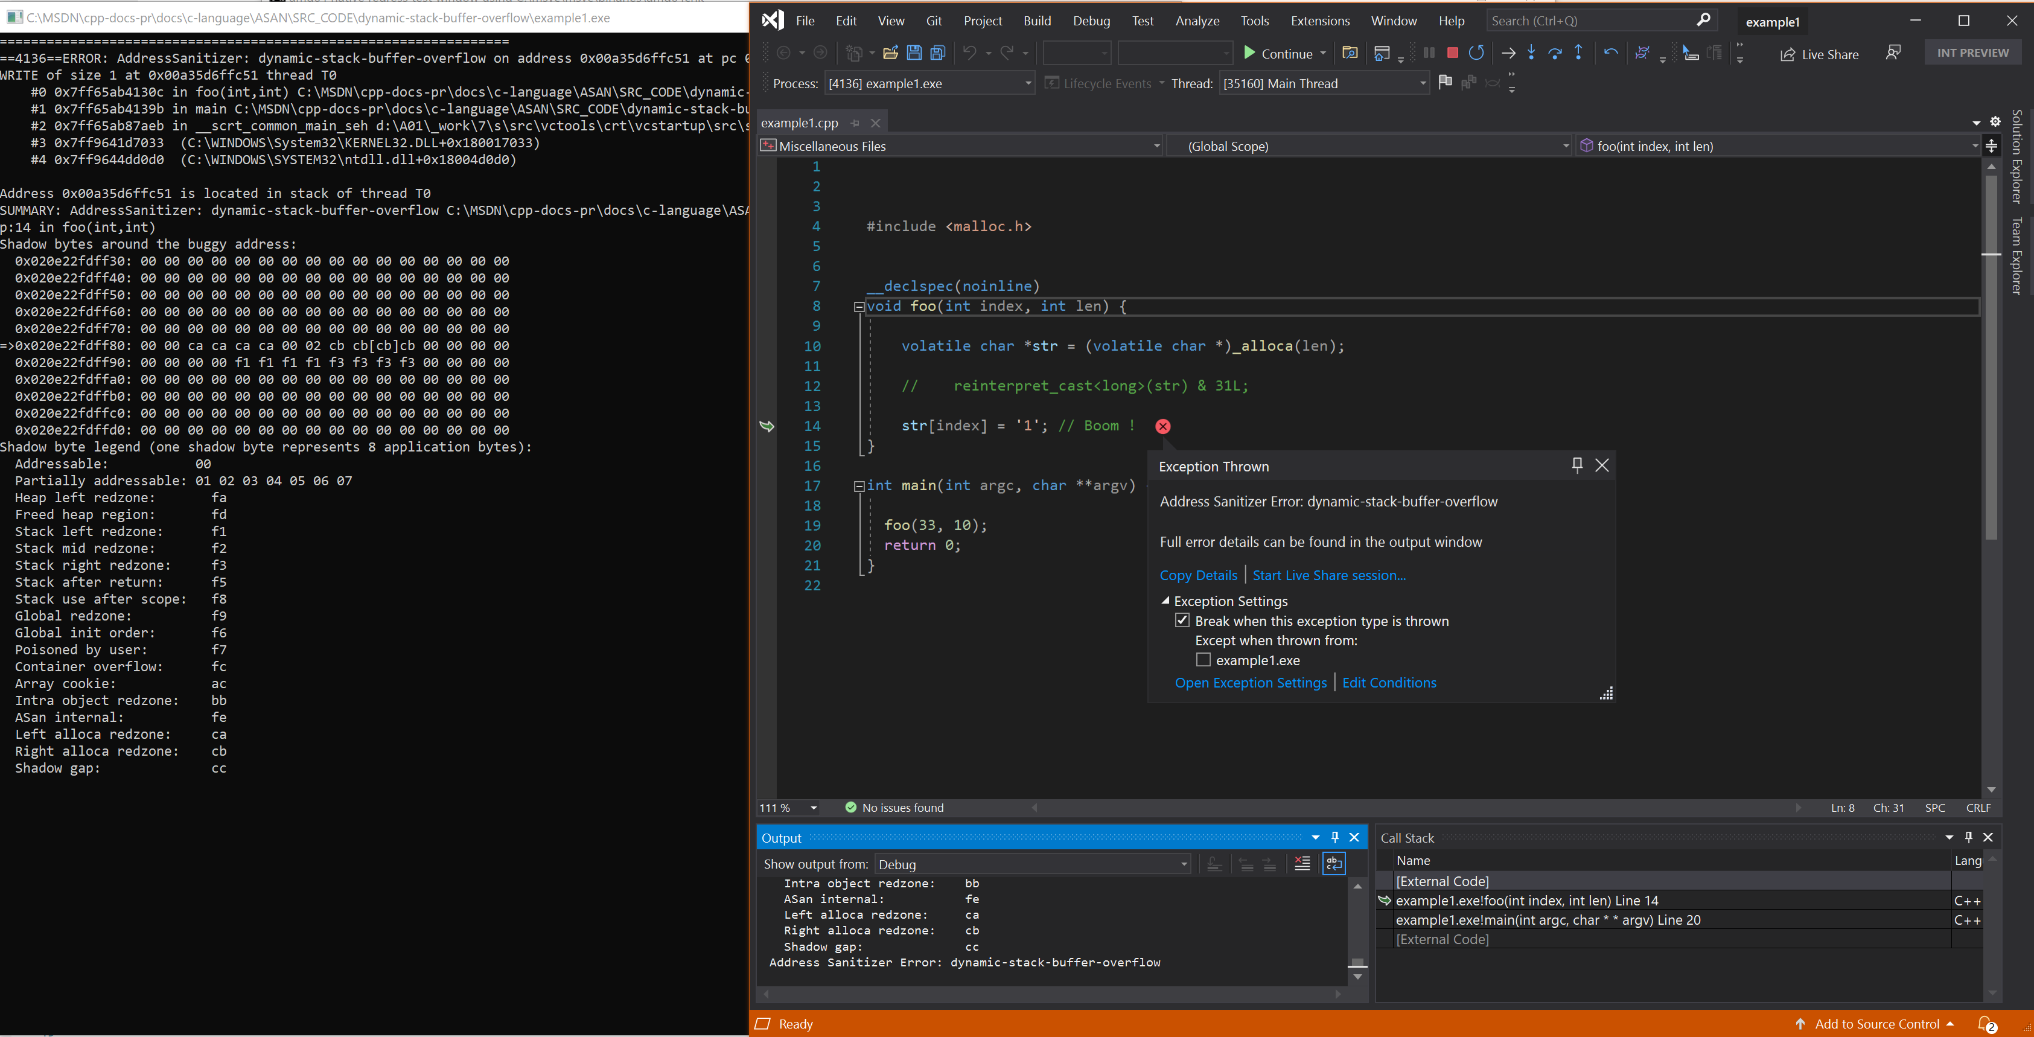
Task: Click the Save All files icon
Action: click(938, 52)
